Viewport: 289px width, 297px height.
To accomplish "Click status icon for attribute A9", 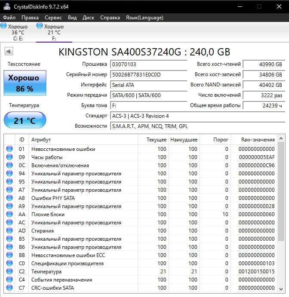I will tap(9, 206).
